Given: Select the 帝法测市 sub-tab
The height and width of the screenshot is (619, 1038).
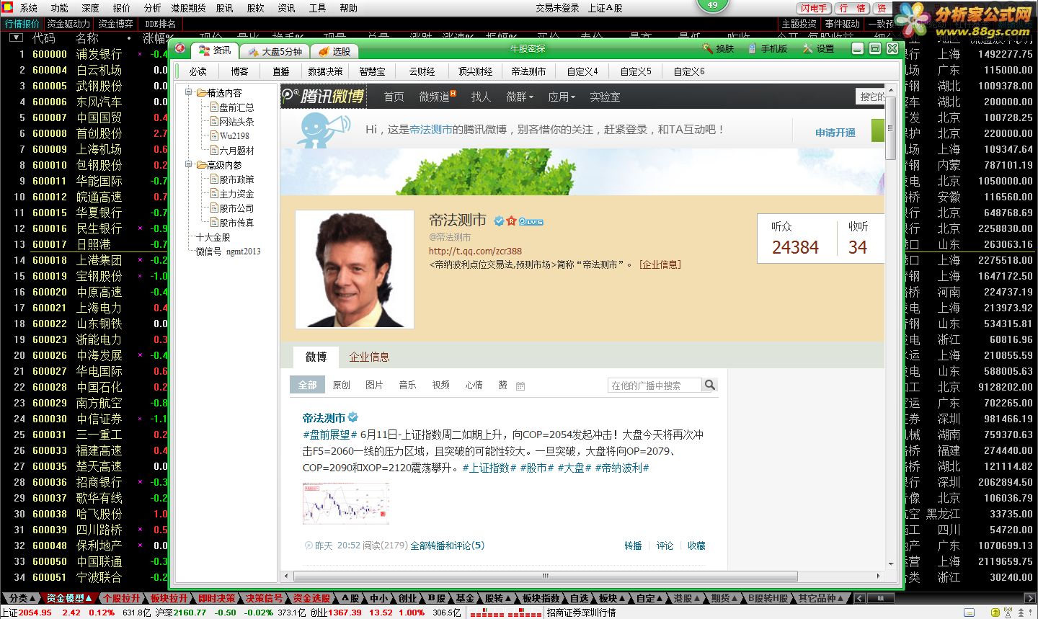Looking at the screenshot, I should tap(528, 71).
